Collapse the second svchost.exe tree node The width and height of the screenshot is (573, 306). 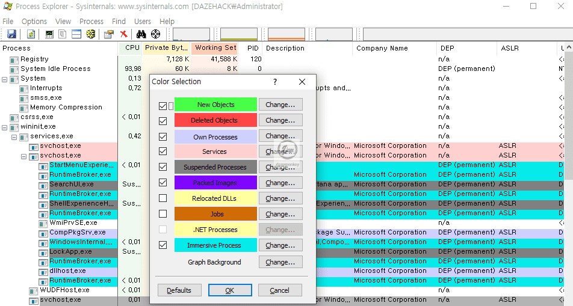click(23, 157)
